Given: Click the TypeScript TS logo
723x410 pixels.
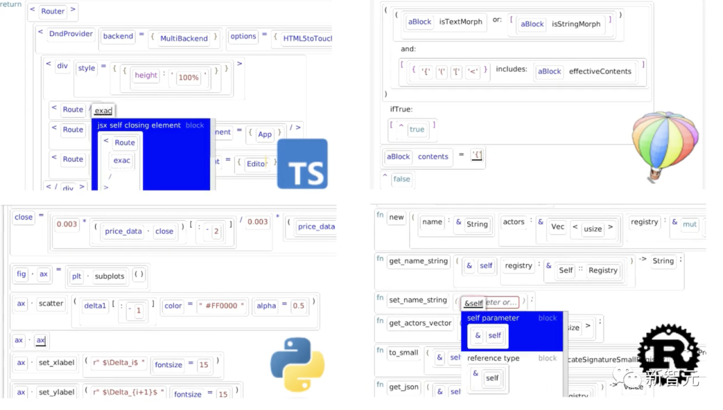Looking at the screenshot, I should click(302, 164).
